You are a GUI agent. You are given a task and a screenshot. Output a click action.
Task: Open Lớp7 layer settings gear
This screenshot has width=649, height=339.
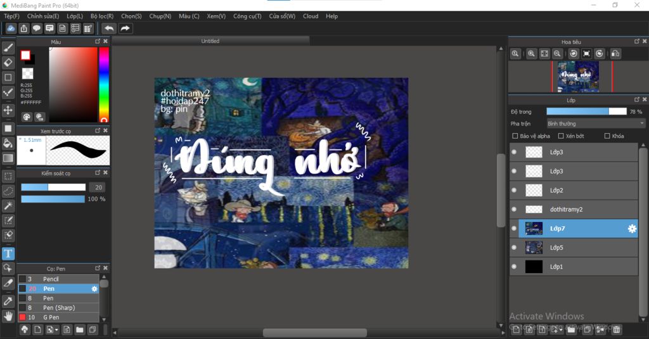(x=632, y=229)
